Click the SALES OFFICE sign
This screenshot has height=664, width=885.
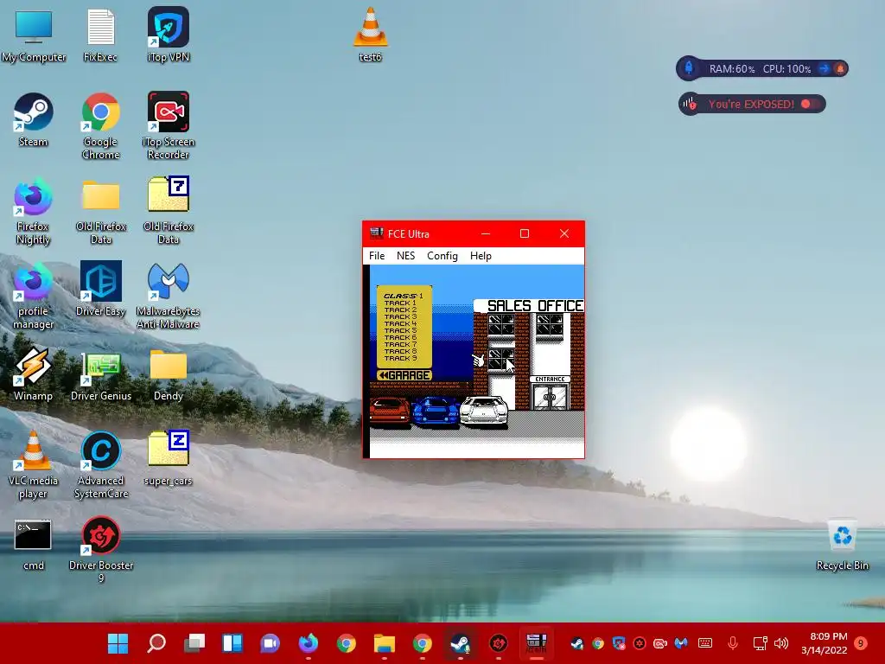click(534, 305)
